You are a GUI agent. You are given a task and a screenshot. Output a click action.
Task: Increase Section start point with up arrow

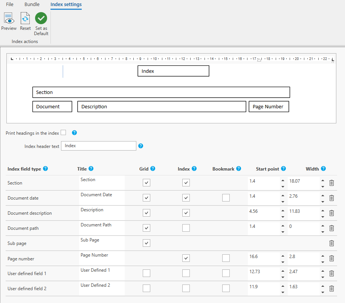282,180
